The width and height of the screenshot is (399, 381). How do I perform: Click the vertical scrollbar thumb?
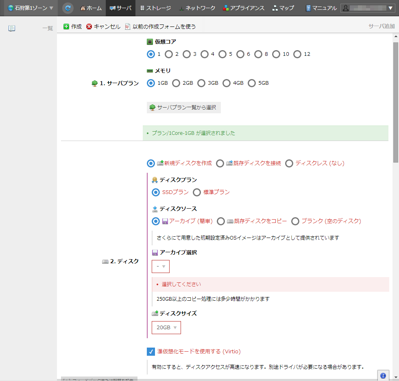[x=395, y=102]
